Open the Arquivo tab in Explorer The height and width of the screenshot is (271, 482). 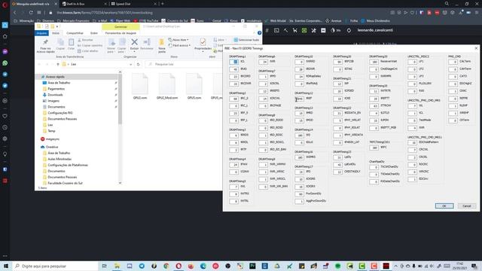pyautogui.click(x=41, y=33)
